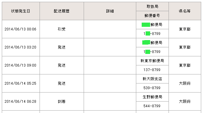The image size is (203, 113).
Task: Click the 新東京郵便局 office cell
Action: click(152, 61)
